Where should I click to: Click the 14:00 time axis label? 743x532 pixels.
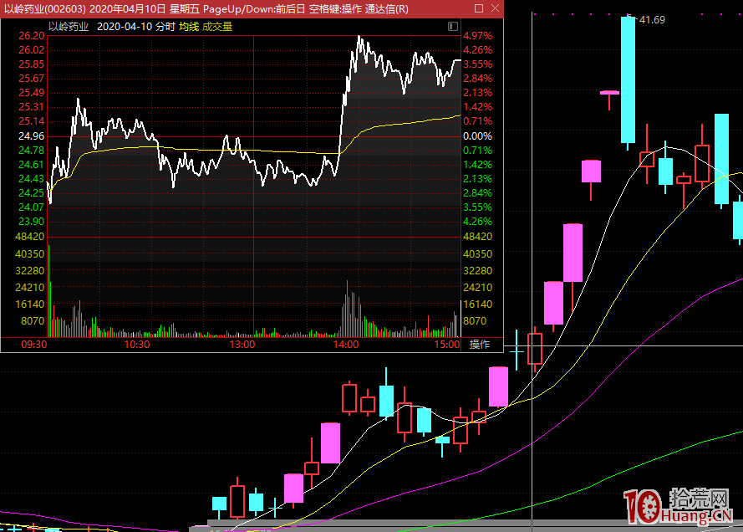(346, 345)
